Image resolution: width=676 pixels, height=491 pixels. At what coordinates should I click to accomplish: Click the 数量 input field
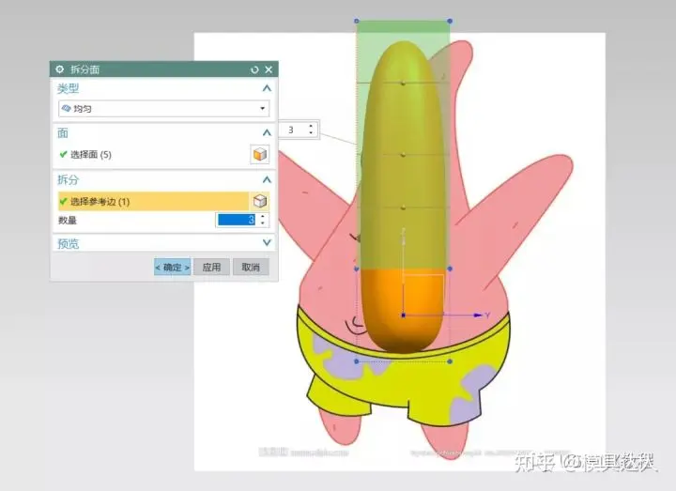coord(237,220)
